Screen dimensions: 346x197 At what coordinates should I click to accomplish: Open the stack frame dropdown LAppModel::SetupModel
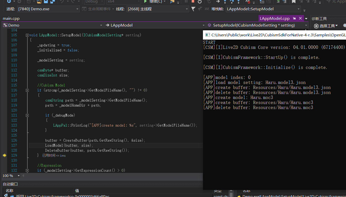coord(298,9)
